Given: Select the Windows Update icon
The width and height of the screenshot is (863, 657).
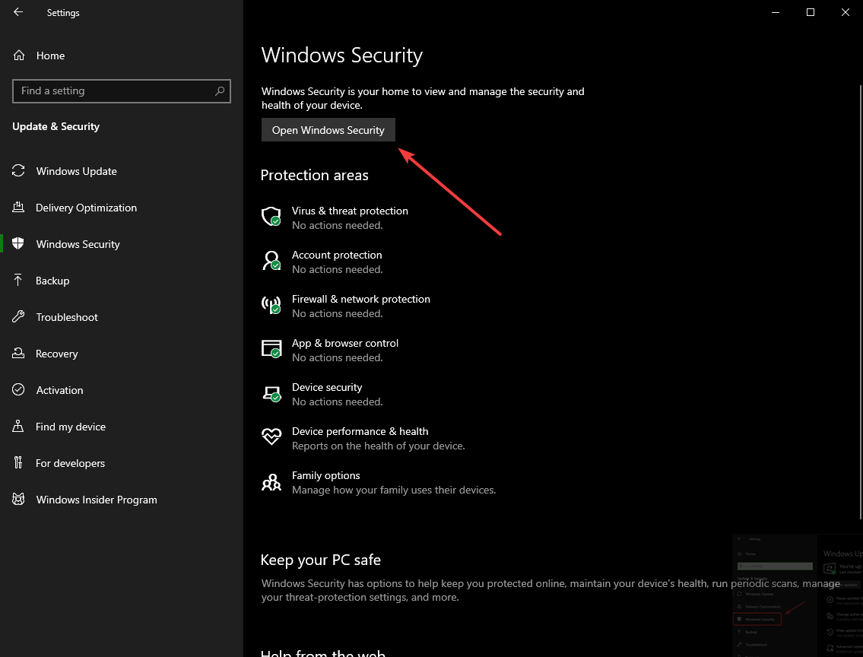Looking at the screenshot, I should coord(18,171).
